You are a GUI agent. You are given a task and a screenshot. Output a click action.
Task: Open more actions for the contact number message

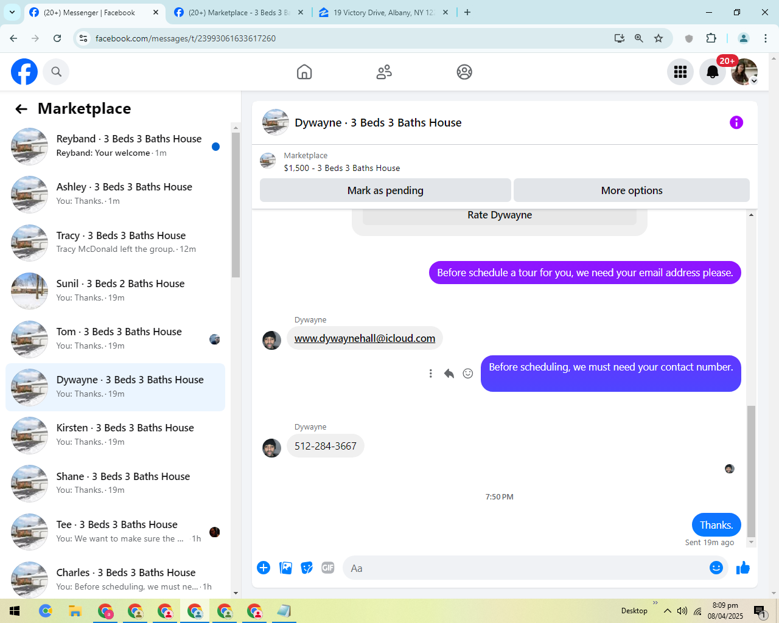point(430,374)
